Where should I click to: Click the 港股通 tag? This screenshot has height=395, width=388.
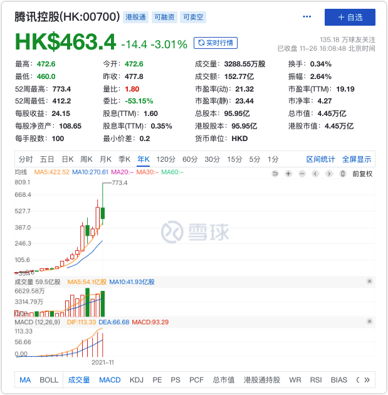point(136,17)
